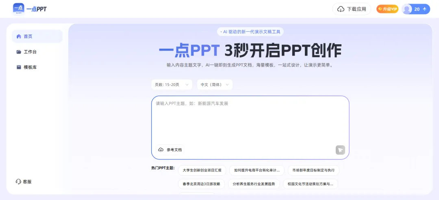Click the 一点PPT brand name text
This screenshot has height=200, width=439.
[37, 9]
